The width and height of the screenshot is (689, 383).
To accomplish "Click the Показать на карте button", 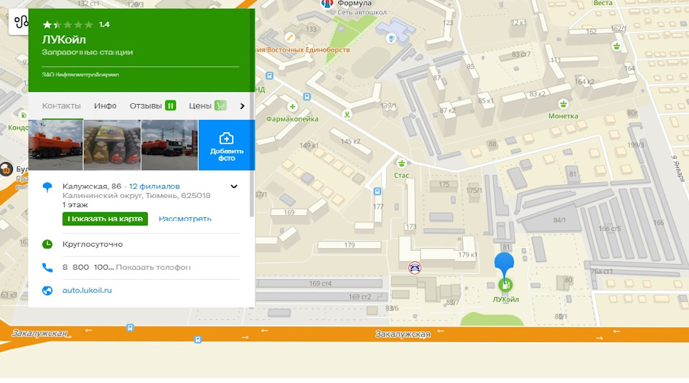I will tap(105, 219).
